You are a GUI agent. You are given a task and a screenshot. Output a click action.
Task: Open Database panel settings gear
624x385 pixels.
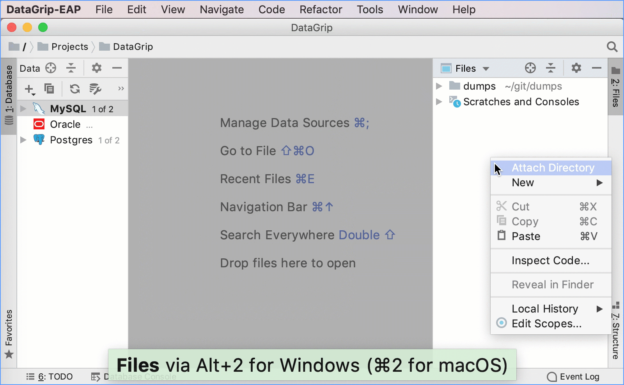[97, 68]
